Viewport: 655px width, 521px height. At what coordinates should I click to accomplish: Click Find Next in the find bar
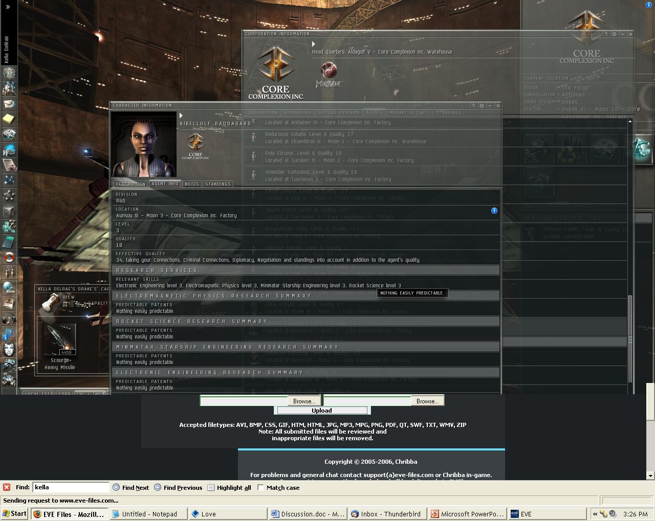tap(132, 488)
